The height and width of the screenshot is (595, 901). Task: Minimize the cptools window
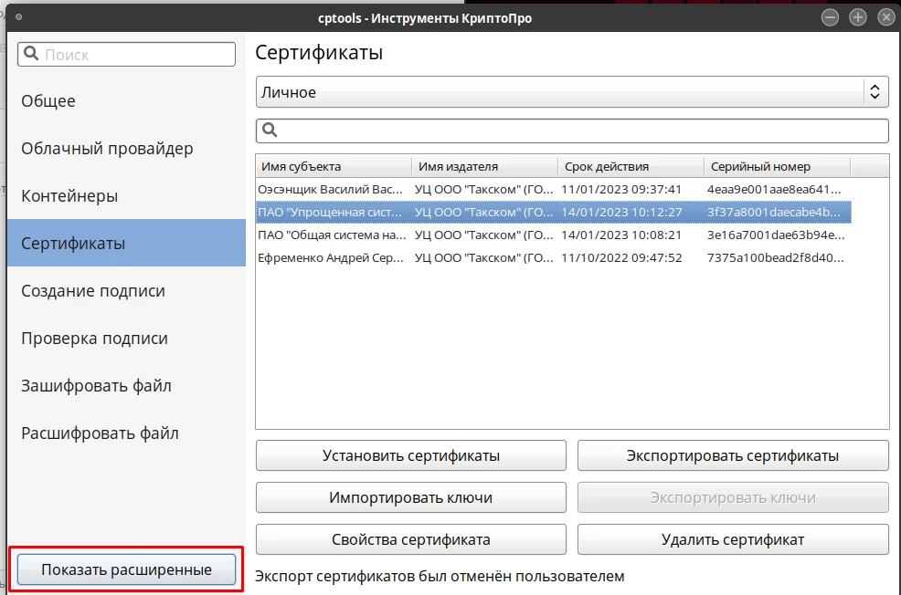click(830, 17)
